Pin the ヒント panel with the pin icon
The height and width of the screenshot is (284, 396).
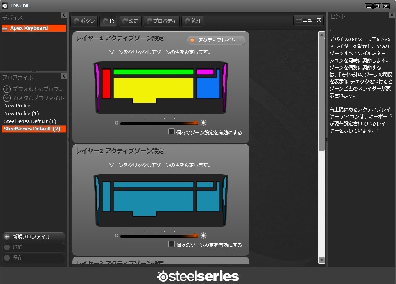392,15
